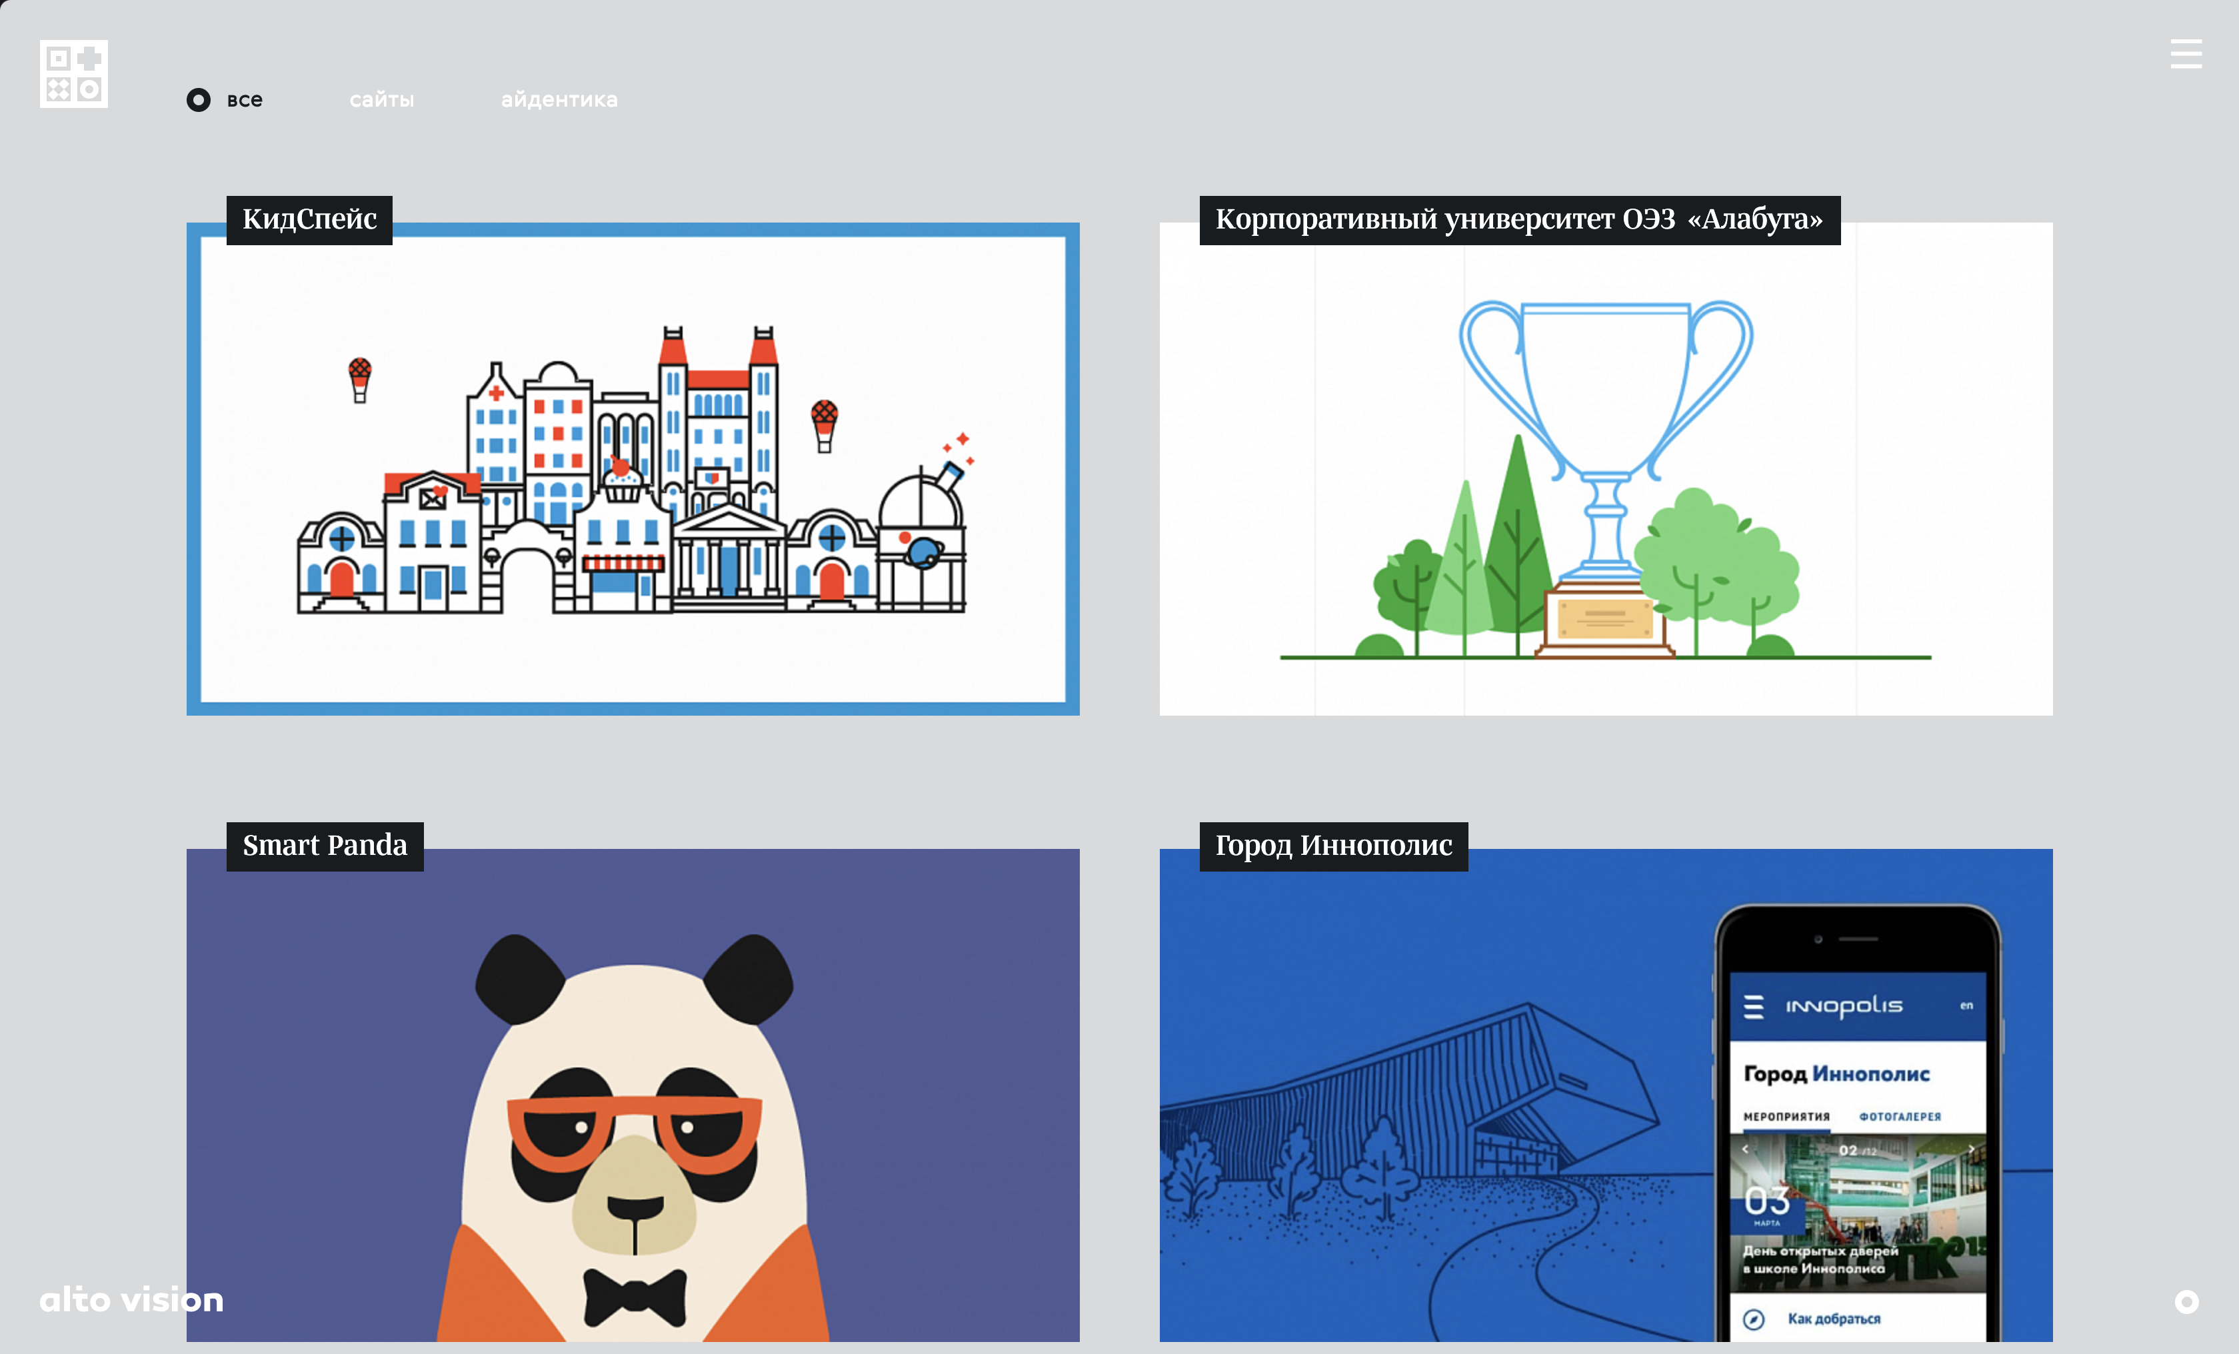Filter portfolio by 'сайты'
This screenshot has height=1354, width=2239.
coord(382,100)
